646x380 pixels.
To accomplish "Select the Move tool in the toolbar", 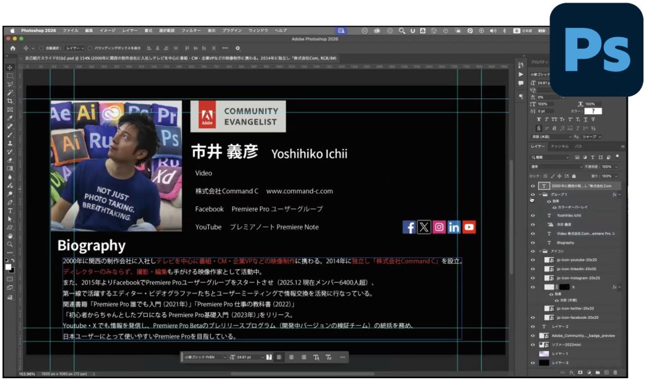I will coord(10,68).
